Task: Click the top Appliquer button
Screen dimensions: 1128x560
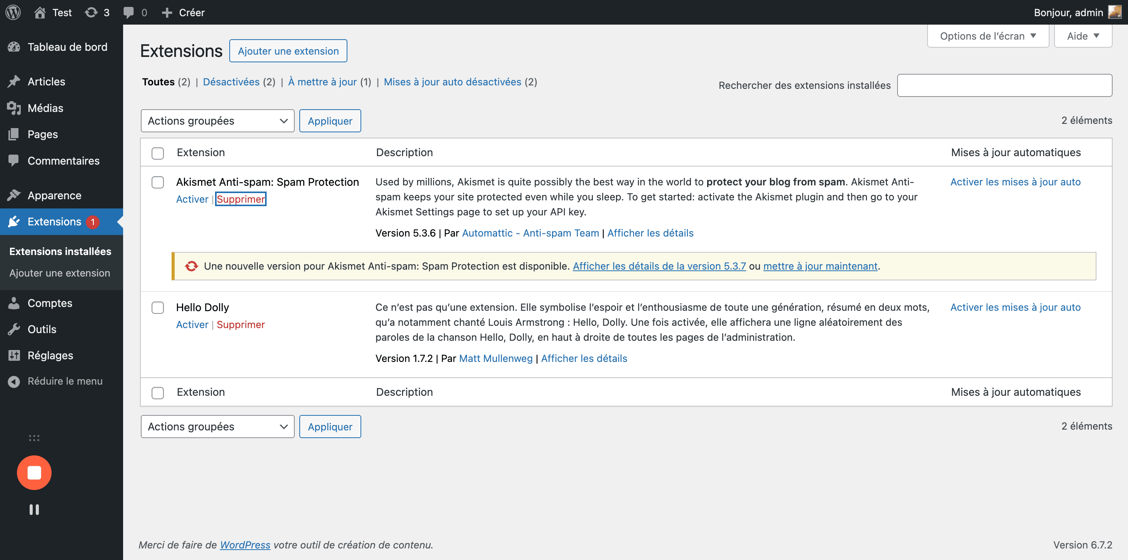Action: (x=330, y=121)
